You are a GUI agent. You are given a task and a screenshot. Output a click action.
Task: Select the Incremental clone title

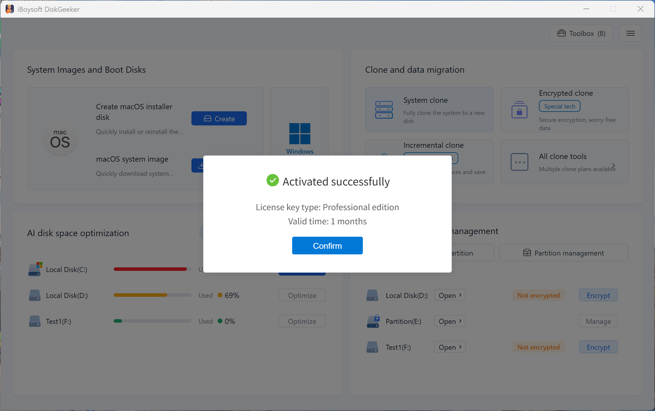[x=434, y=145]
